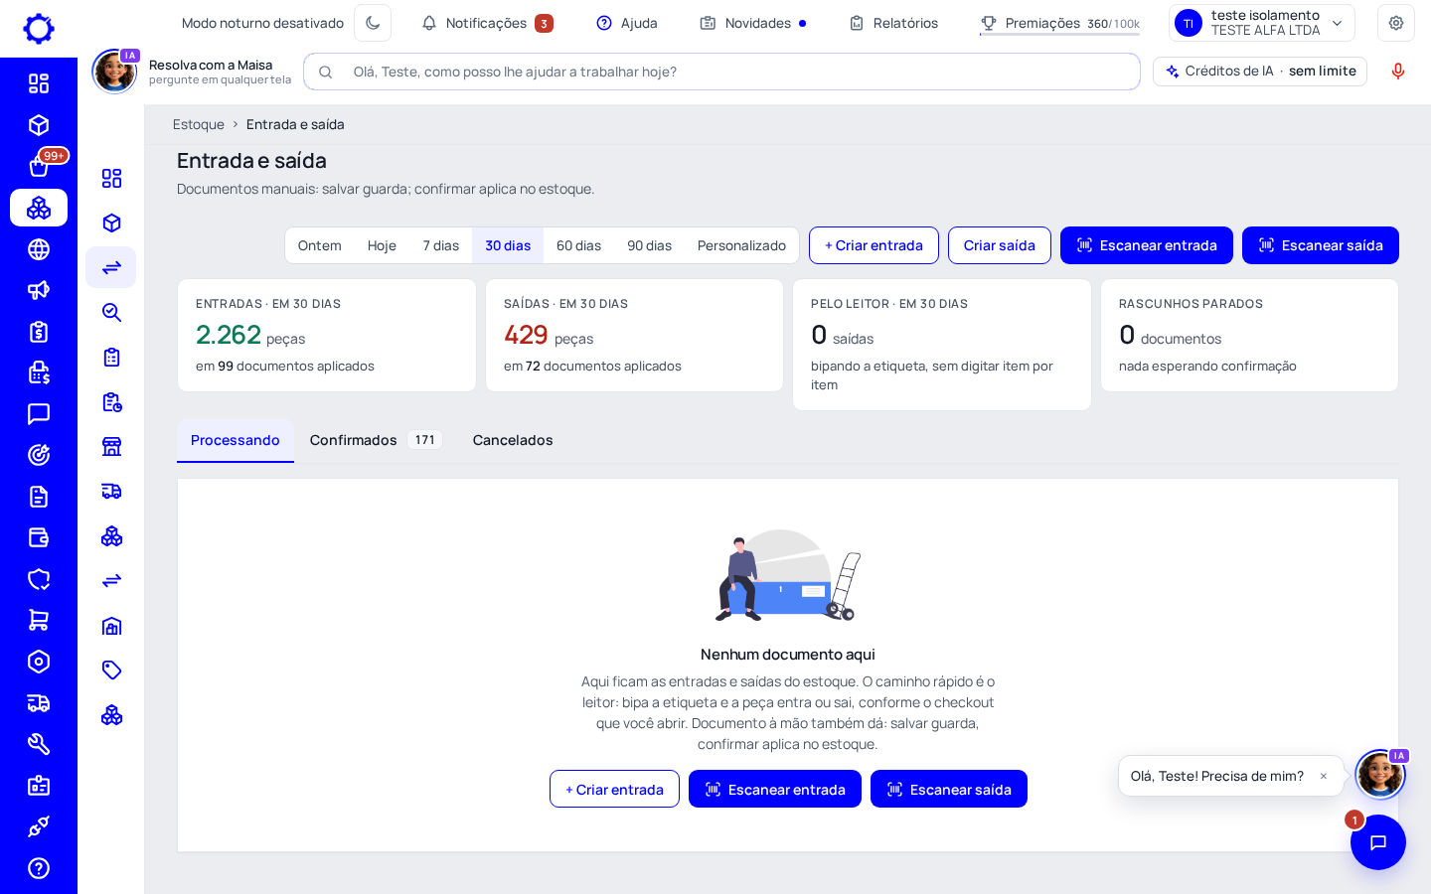Open the price tag icon in the stock submenu
Viewport: 1431px width, 894px height.
coord(111,670)
